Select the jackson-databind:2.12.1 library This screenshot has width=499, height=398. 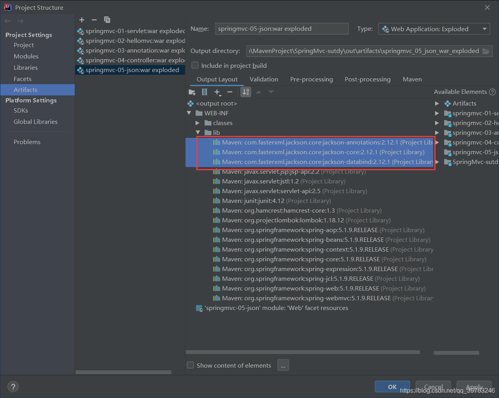click(x=309, y=162)
